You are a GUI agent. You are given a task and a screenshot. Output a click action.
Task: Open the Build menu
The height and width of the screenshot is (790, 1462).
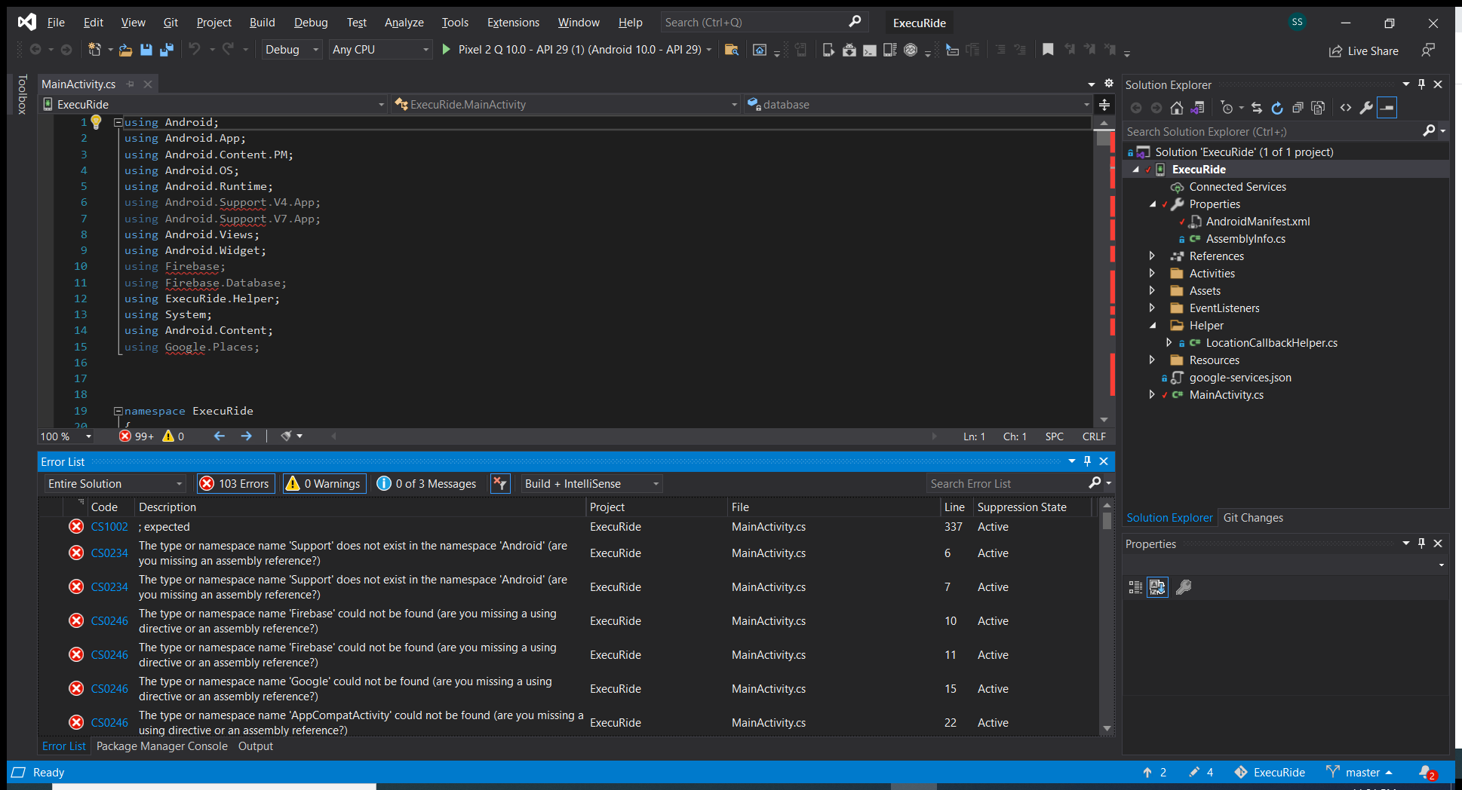262,23
